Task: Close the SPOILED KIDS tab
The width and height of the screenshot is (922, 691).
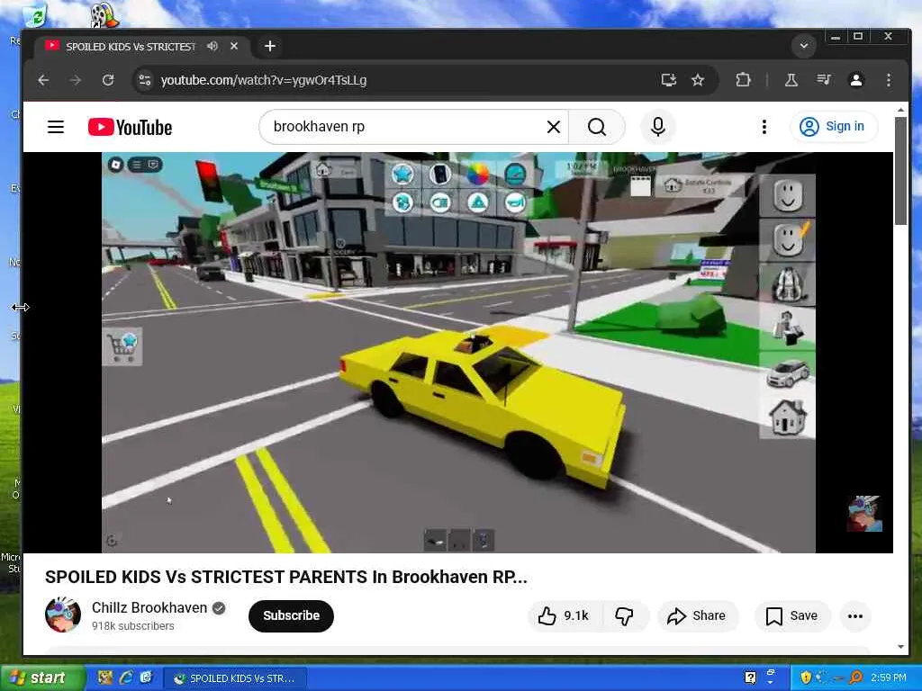Action: (234, 46)
